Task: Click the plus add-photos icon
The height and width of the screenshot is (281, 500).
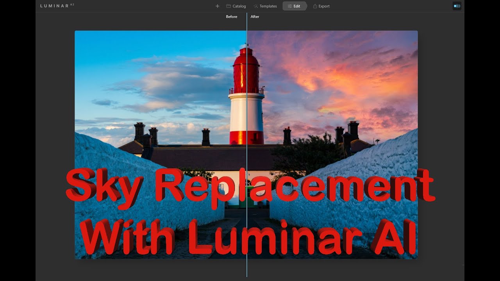Action: coord(218,6)
